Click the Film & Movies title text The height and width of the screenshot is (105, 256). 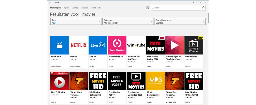[x=58, y=92]
